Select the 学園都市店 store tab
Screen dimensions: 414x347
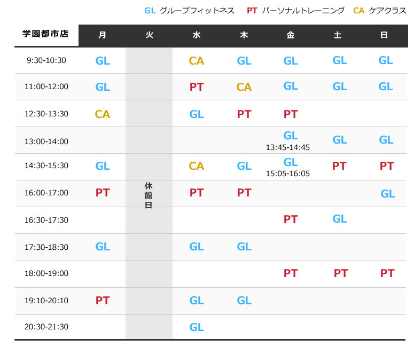click(46, 35)
